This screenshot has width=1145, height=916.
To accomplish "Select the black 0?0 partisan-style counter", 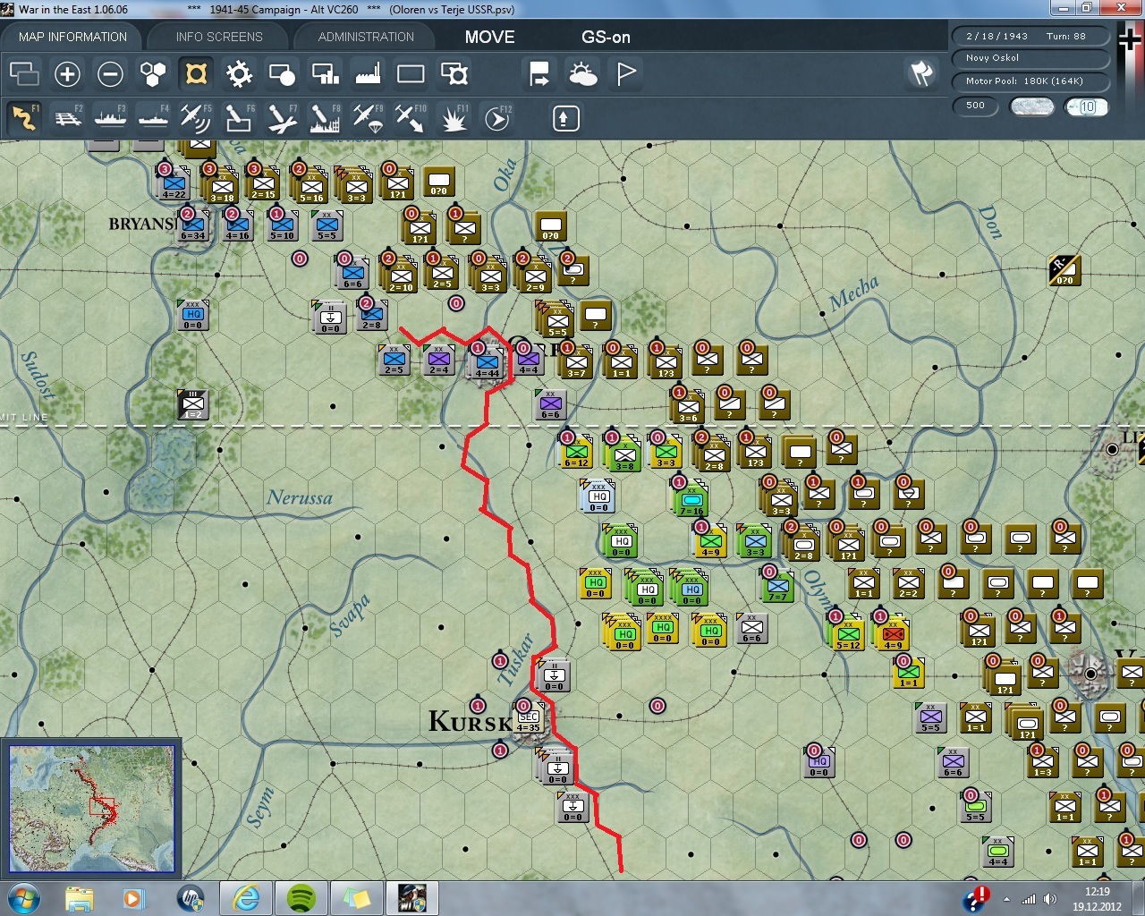I will pos(1064,270).
